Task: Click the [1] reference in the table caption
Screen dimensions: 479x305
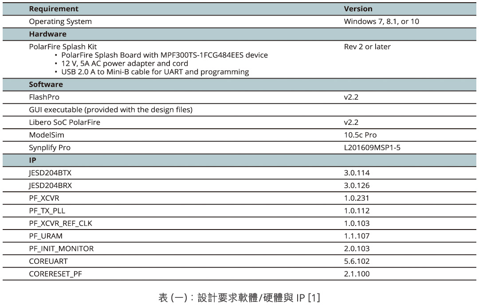Action: tap(314, 297)
